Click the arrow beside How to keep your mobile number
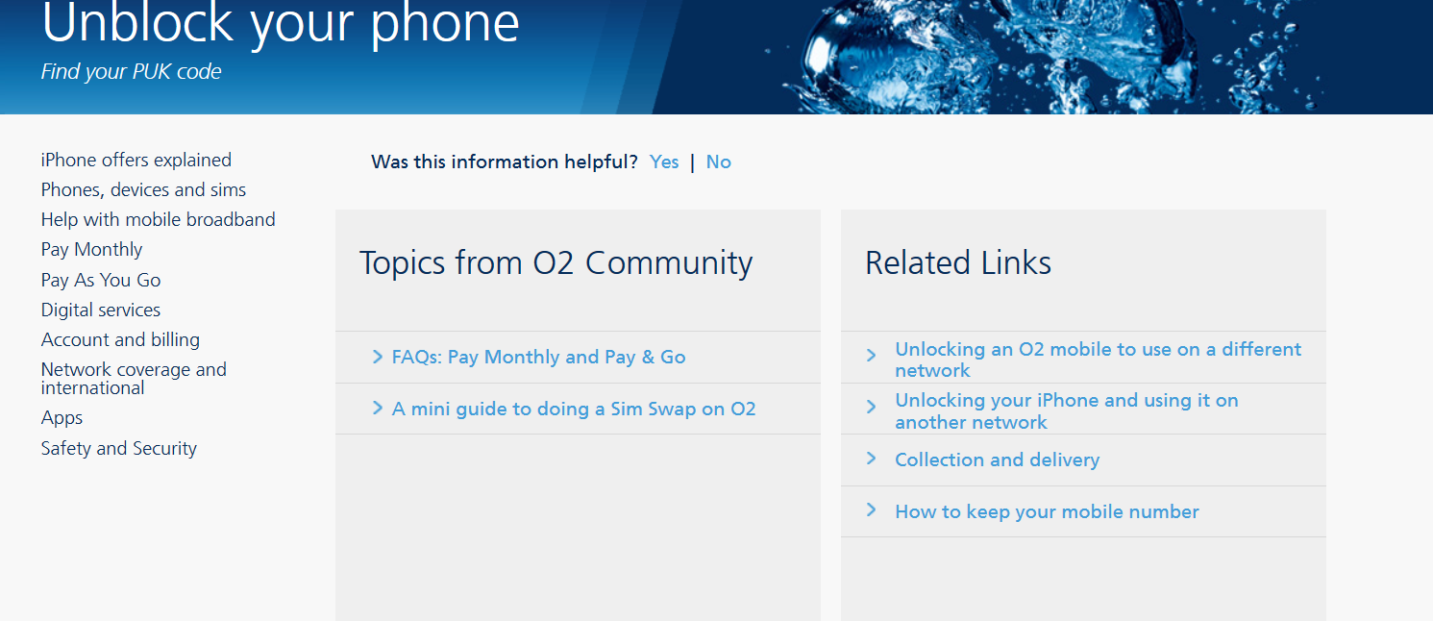 (873, 511)
